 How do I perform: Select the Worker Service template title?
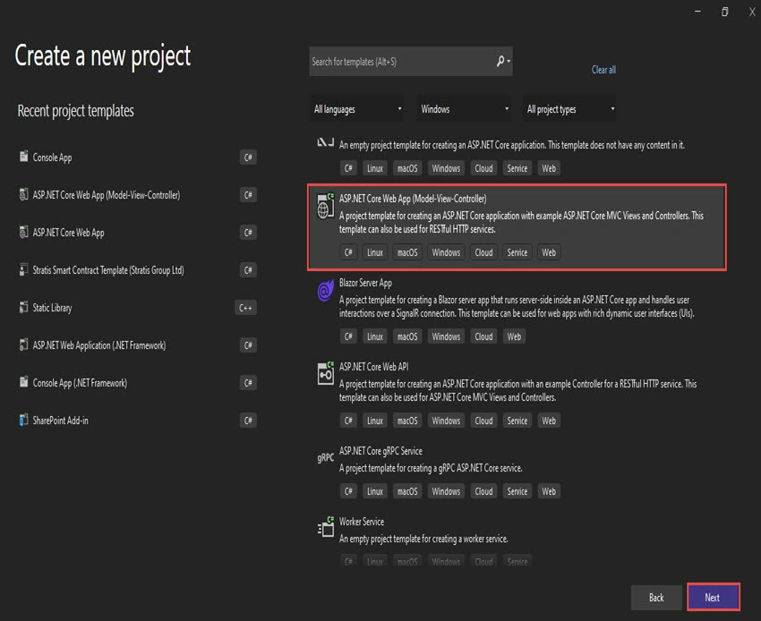362,522
